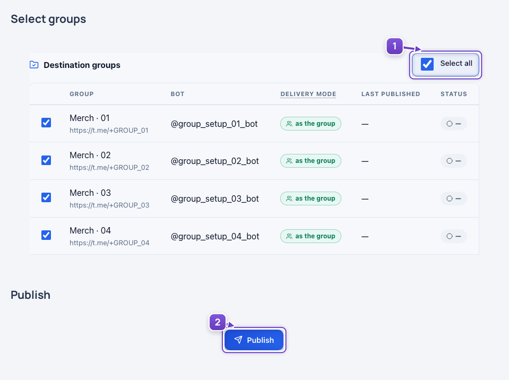Screen dimensions: 509x380
Task: Uncheck the Merch · 03 row checkbox
Action: coord(46,197)
